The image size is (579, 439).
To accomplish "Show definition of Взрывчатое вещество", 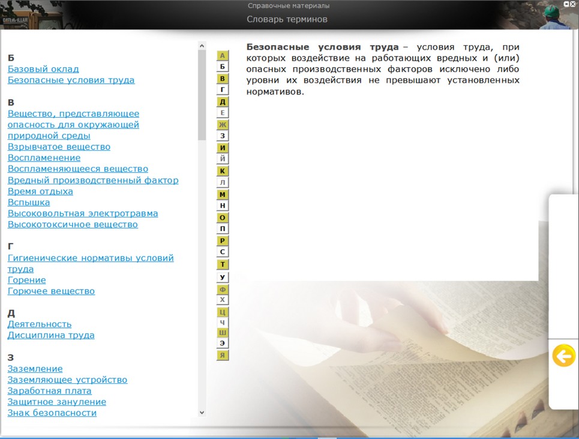I will click(59, 147).
